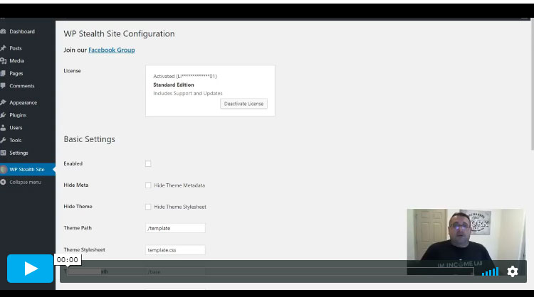Screen dimensions: 534x297
Task: Click the Theme Path label
Action: [x=78, y=227]
